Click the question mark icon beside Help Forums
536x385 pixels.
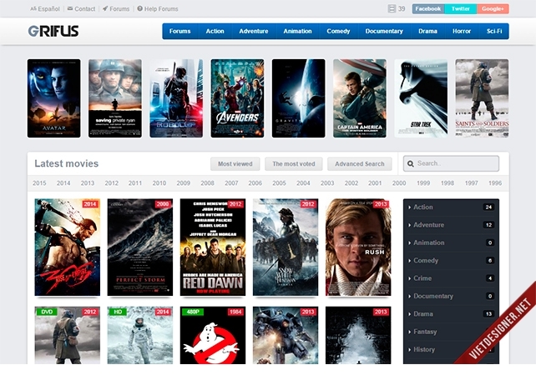click(139, 8)
